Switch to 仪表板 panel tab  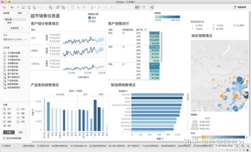pos(6,13)
